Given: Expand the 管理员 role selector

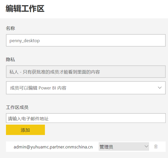Looking at the screenshot, I should [124, 147].
